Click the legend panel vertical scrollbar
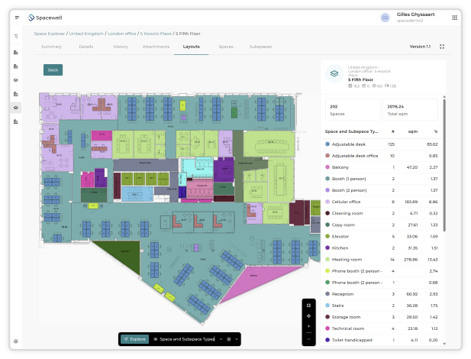The height and width of the screenshot is (359, 471). click(444, 165)
